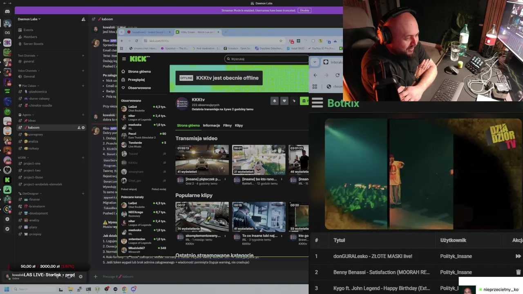Open LeQut in Kick Obserwowane list
The width and height of the screenshot is (523, 294).
143,108
